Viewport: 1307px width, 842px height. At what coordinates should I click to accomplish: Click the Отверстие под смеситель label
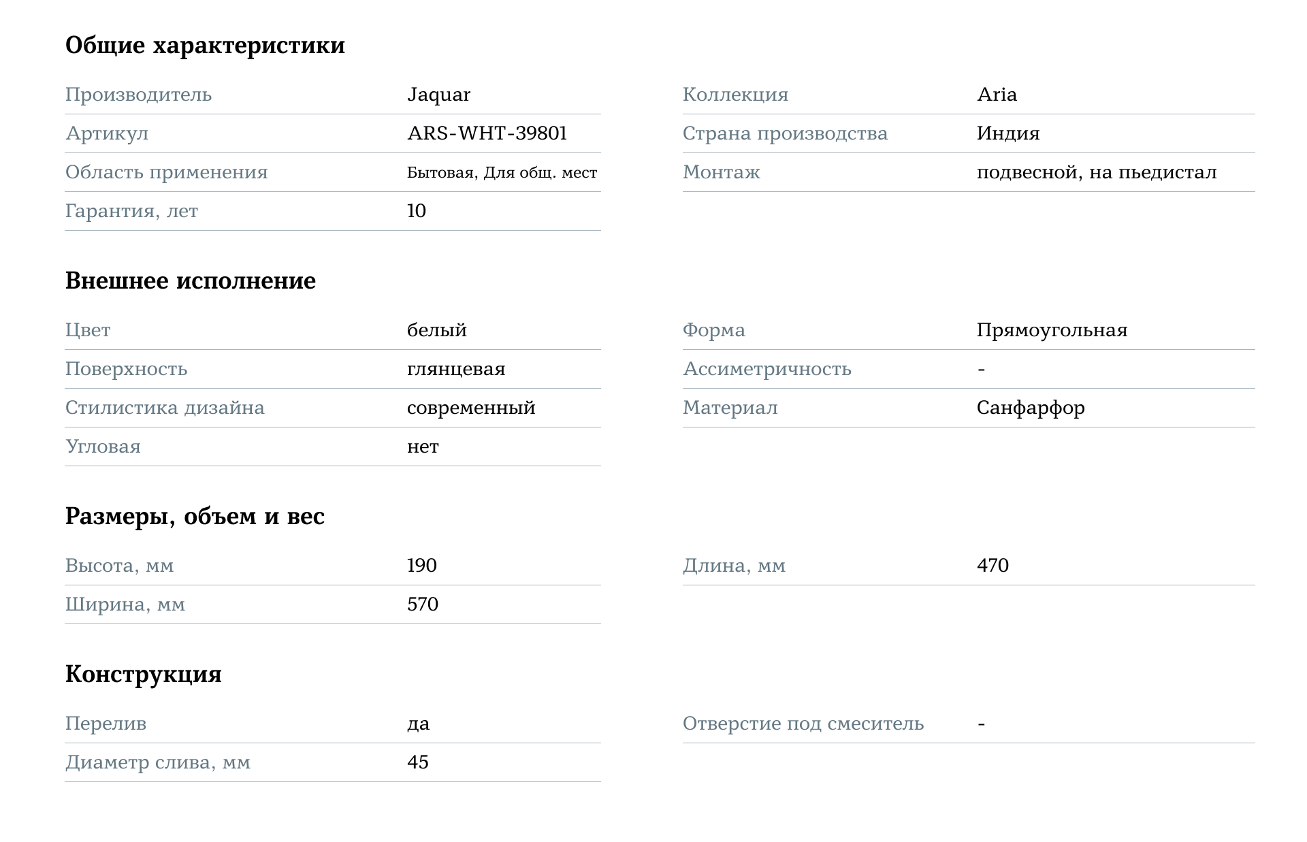pos(803,724)
